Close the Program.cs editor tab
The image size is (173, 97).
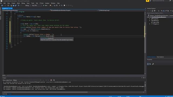tap(12, 8)
